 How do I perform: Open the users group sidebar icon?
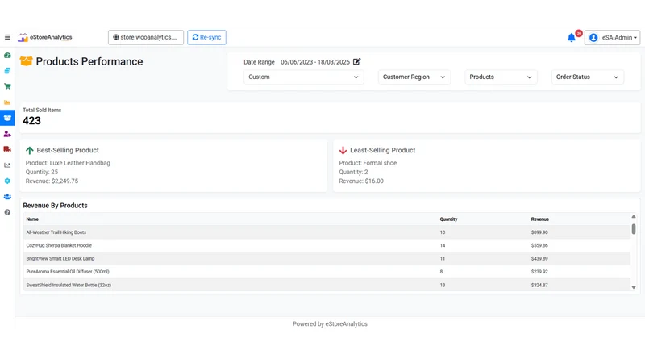[x=7, y=197]
